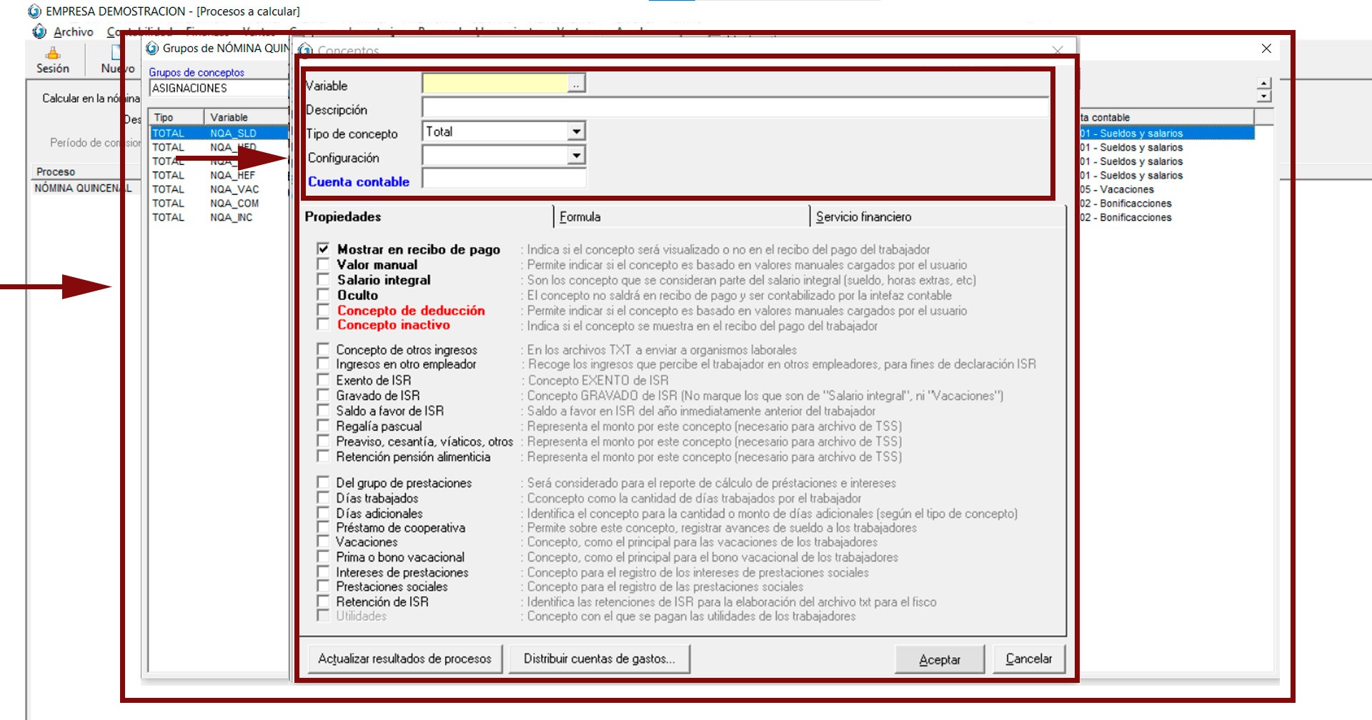1372x720 pixels.
Task: Switch to the Formula tab
Action: 580,217
